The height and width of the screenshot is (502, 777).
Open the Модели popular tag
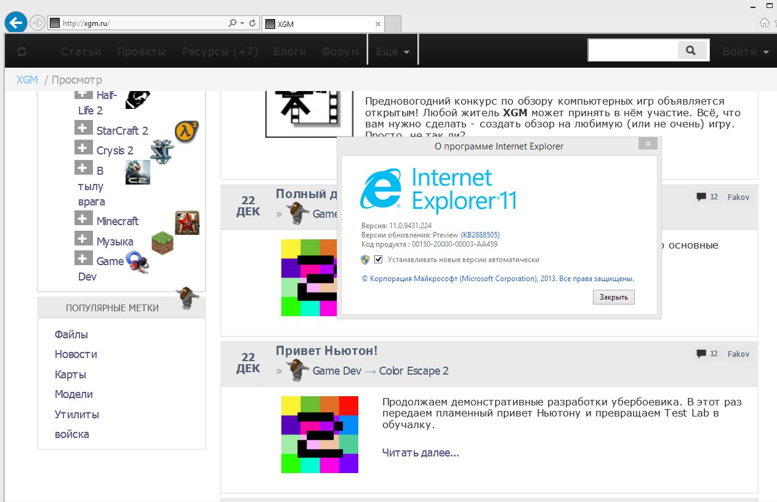tap(74, 394)
